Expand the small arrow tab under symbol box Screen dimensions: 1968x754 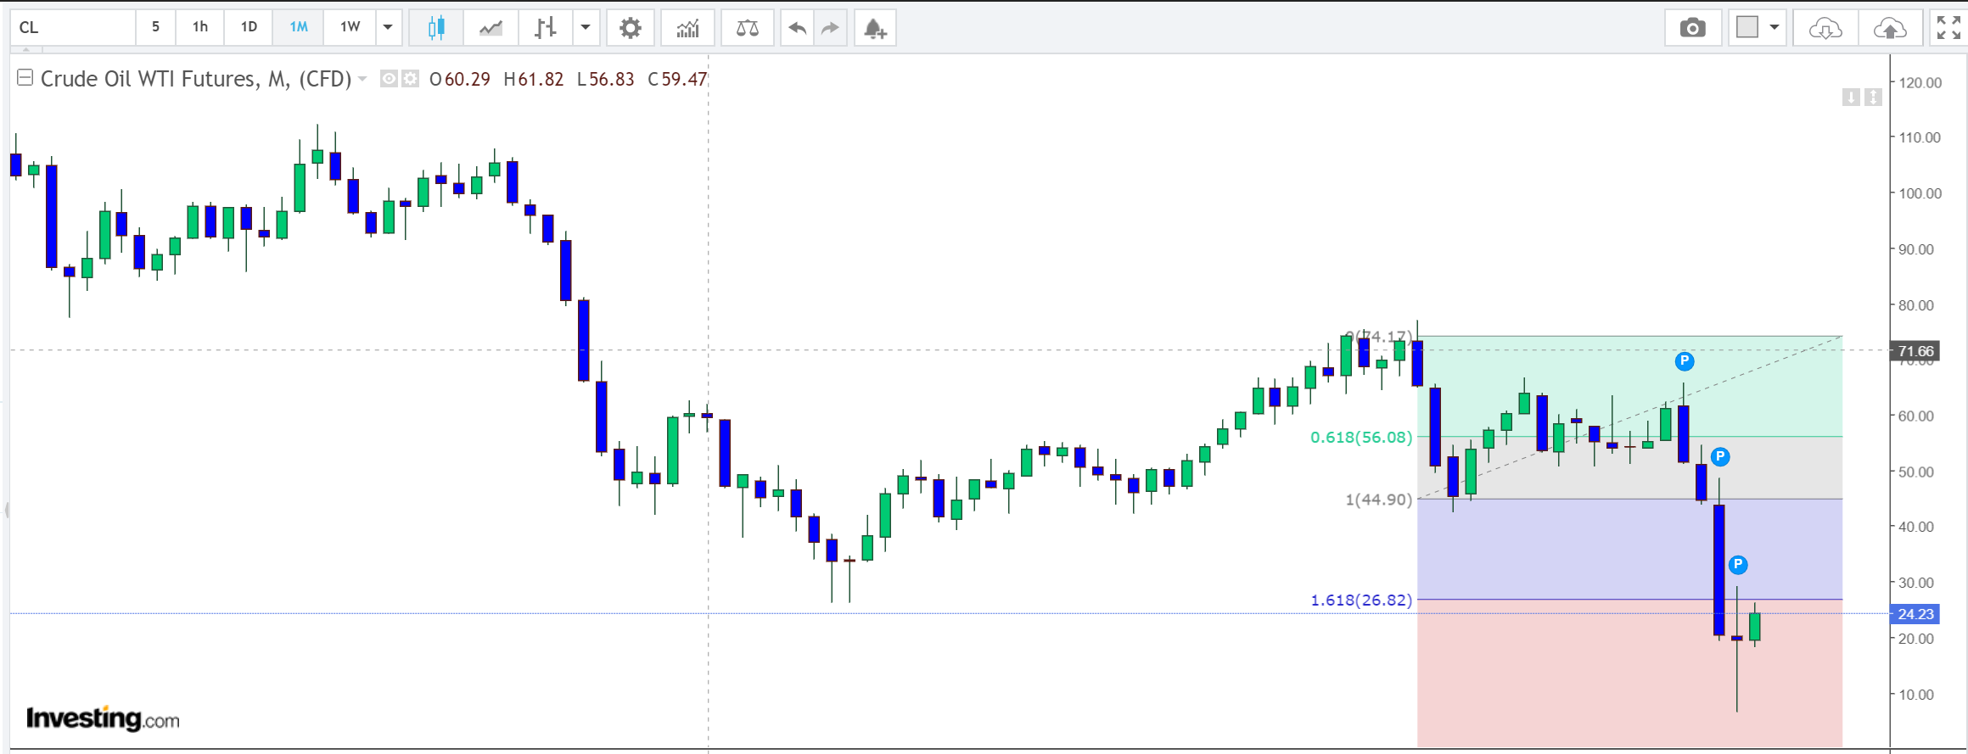click(26, 49)
